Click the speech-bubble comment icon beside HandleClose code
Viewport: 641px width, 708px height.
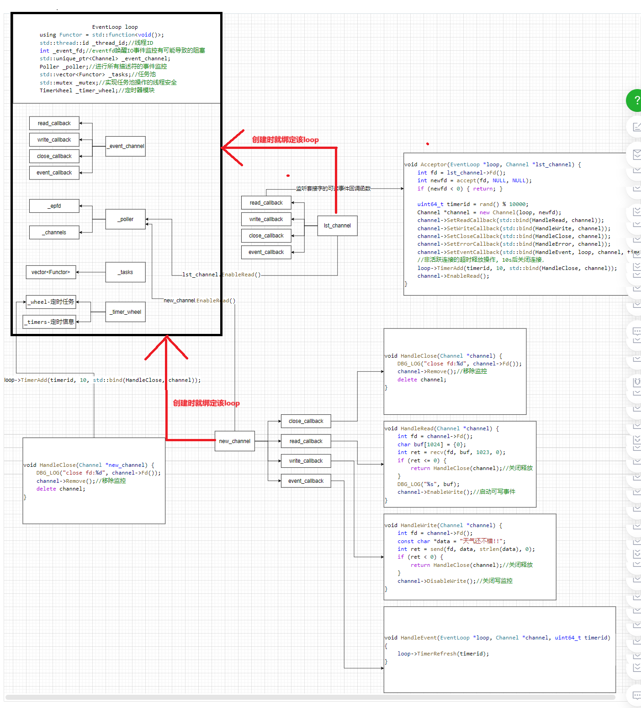pyautogui.click(x=636, y=331)
